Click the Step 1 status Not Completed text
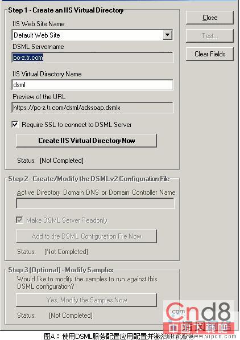The width and height of the screenshot is (240, 340). pyautogui.click(x=61, y=161)
